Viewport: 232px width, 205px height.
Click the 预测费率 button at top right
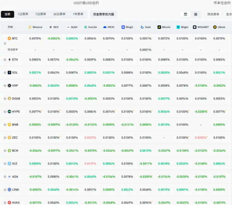(213, 14)
